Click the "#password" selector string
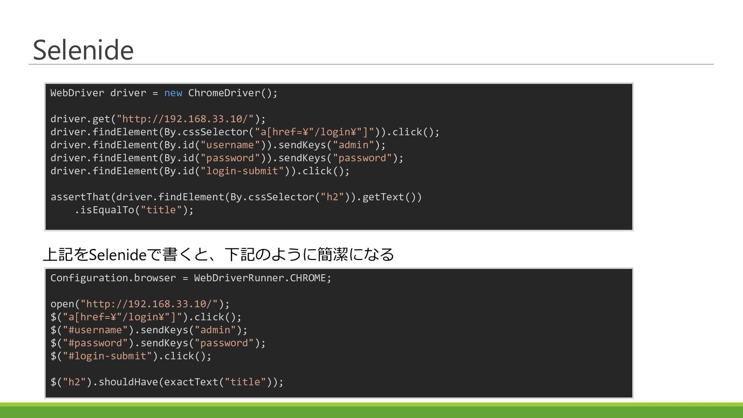Screen dimensions: 743x418 (95, 343)
